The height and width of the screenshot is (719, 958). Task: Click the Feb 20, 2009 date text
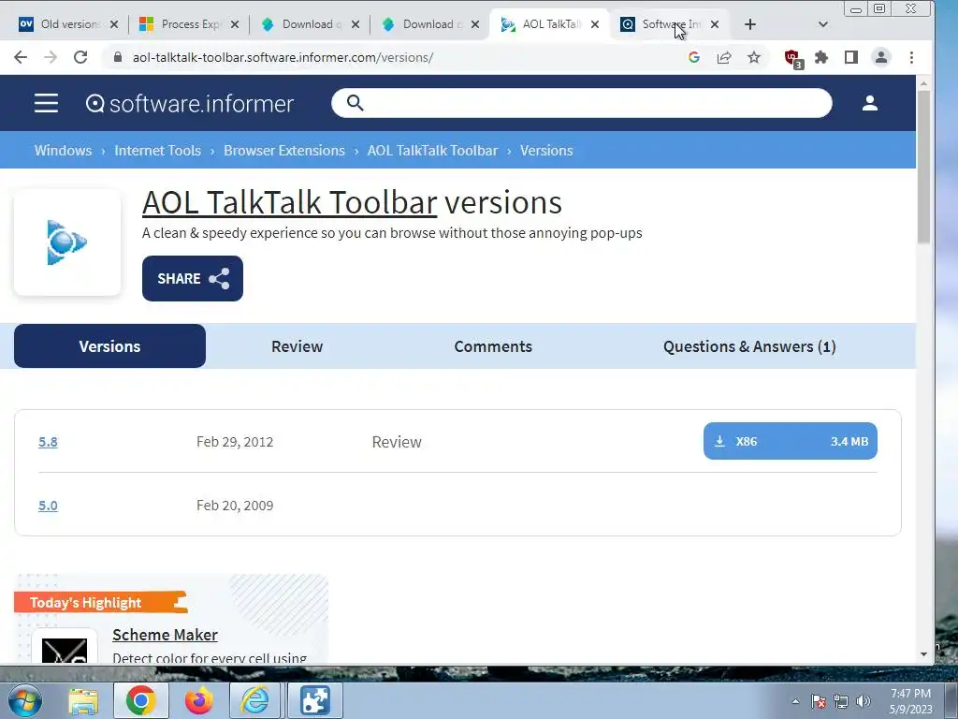coord(235,505)
